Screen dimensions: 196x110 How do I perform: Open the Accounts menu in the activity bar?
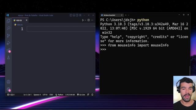(x=8, y=82)
